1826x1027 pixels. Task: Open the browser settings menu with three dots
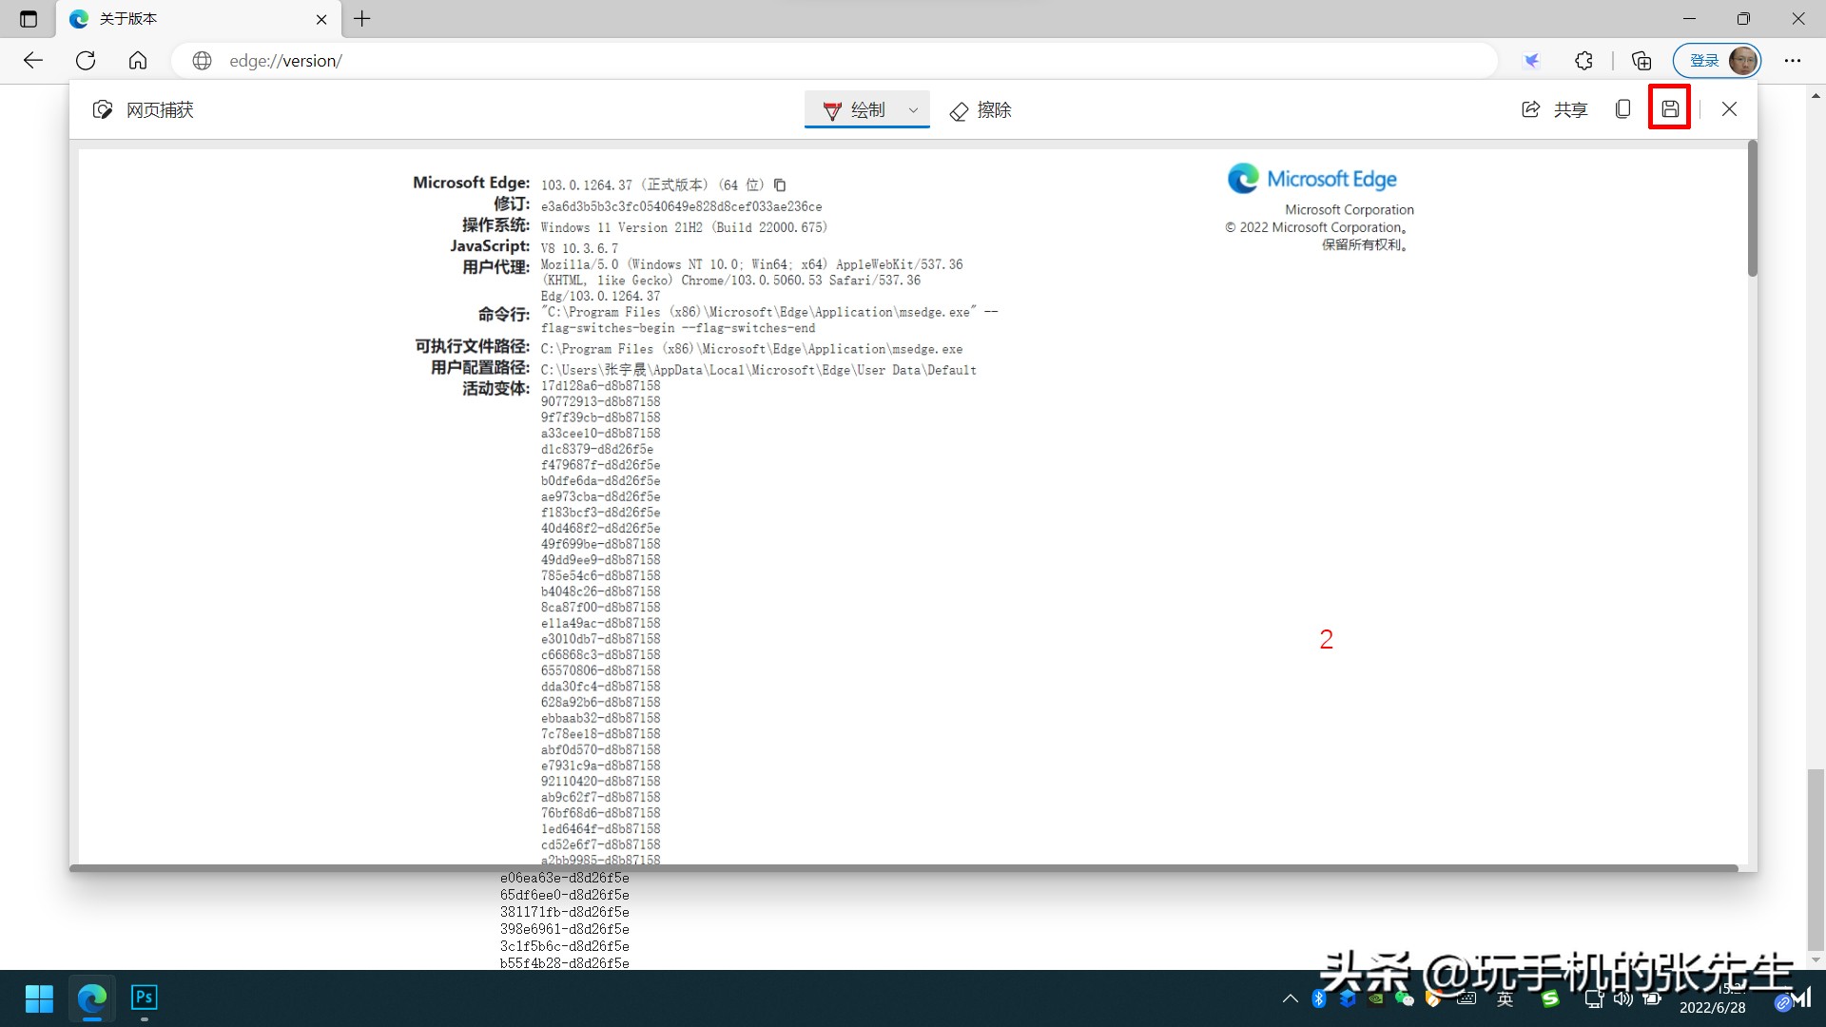(x=1794, y=60)
